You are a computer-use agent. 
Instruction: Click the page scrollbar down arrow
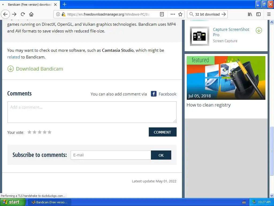(272, 196)
